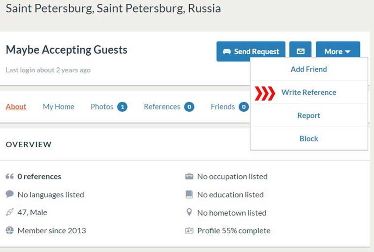This screenshot has height=252, width=374.
Task: Click the couch icon on Send Request
Action: (227, 51)
